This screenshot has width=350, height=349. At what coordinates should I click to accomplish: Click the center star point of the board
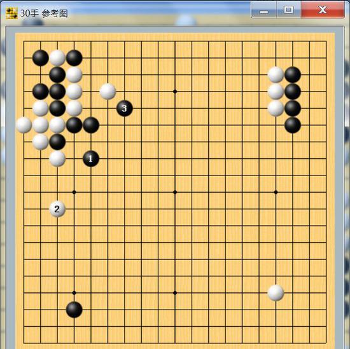[x=175, y=192]
